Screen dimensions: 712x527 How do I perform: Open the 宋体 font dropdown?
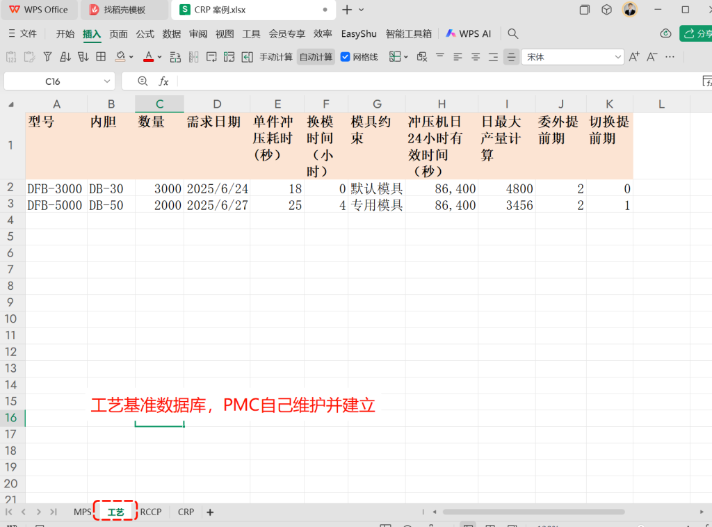tap(617, 57)
